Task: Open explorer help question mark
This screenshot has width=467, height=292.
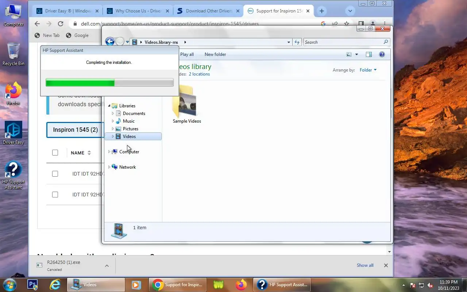Action: [x=382, y=54]
